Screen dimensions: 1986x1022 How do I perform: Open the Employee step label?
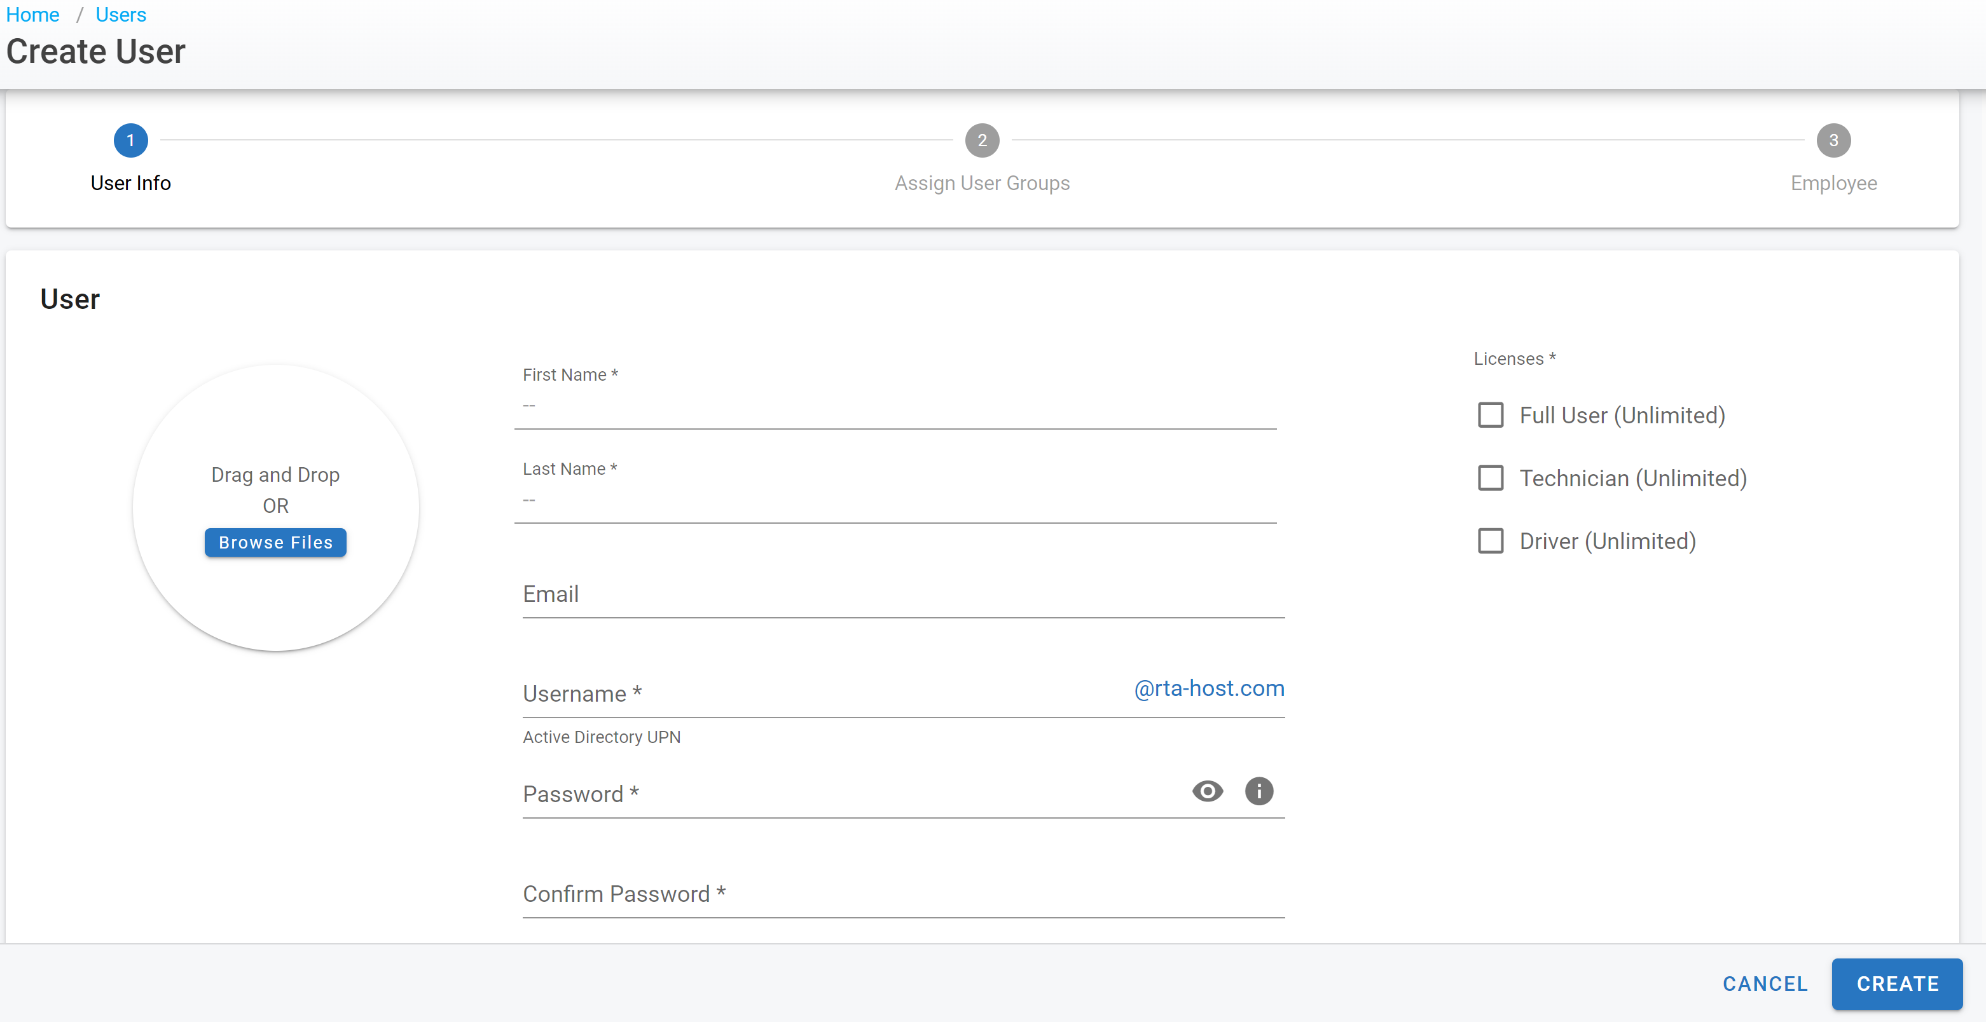[x=1833, y=184]
